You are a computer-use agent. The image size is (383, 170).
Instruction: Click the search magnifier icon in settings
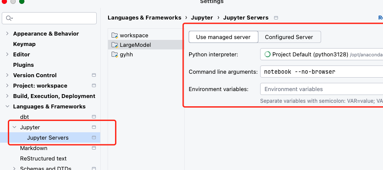tap(9, 18)
